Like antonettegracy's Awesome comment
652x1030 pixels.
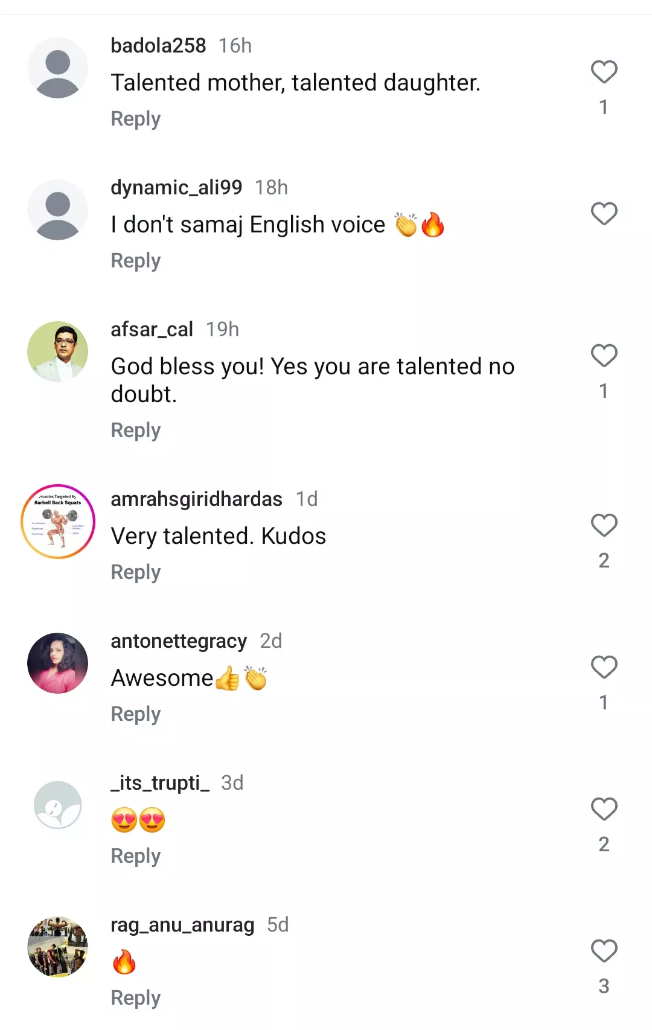(604, 667)
